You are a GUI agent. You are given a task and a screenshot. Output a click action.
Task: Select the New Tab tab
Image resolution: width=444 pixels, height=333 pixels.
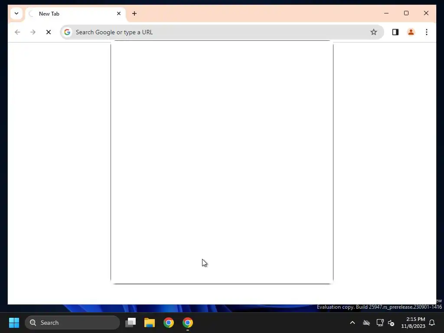pyautogui.click(x=75, y=14)
